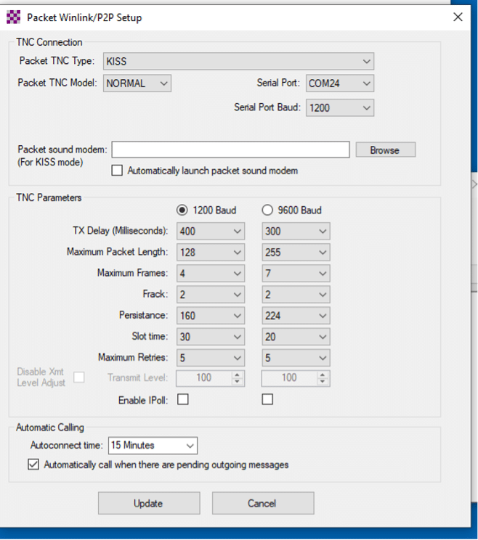Open the Packet TNC Type dropdown
Image resolution: width=478 pixels, height=540 pixels.
[238, 61]
